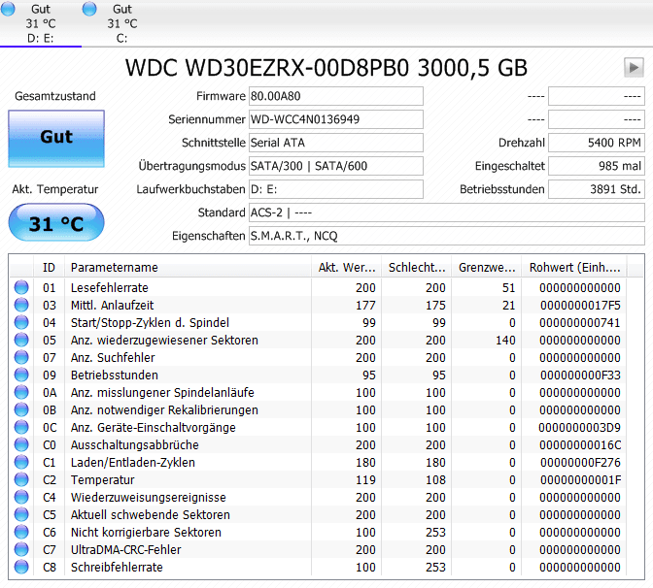This screenshot has width=653, height=588.
Task: Click the Eigenschaften S.M.A.R.T., NCQ field
Action: pos(446,236)
